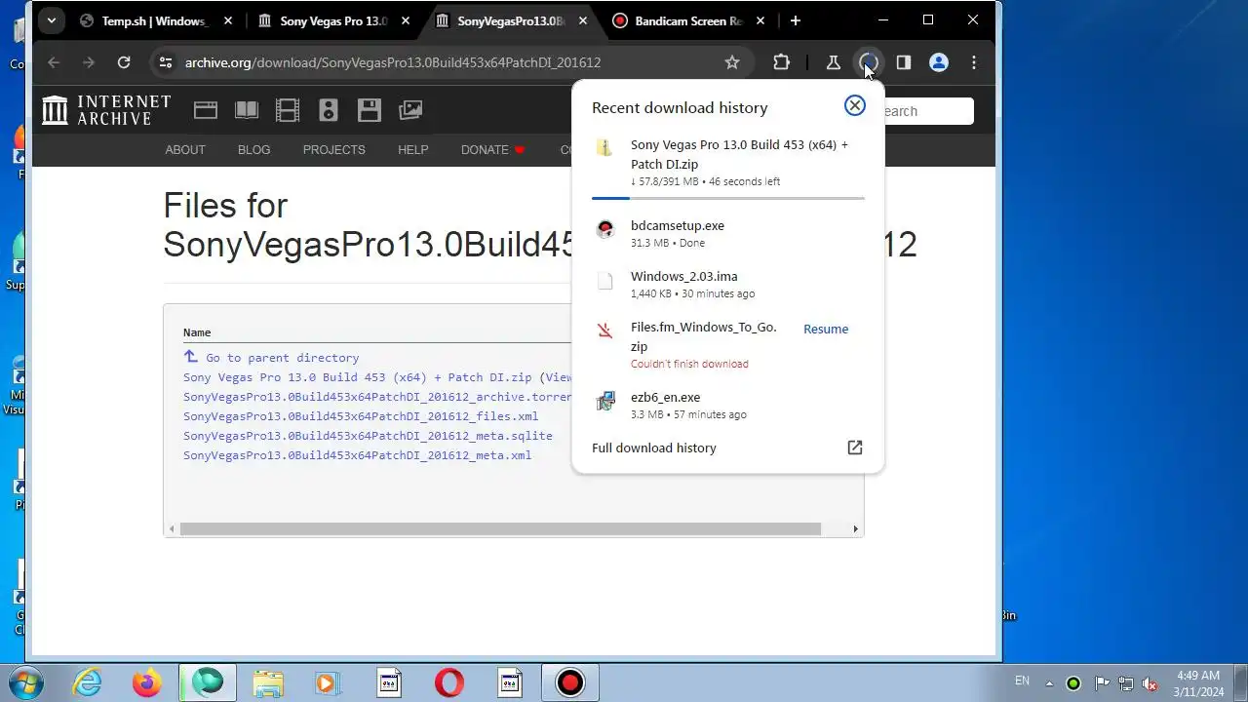1248x702 pixels.
Task: Open the Audio speaker icon
Action: (x=329, y=110)
